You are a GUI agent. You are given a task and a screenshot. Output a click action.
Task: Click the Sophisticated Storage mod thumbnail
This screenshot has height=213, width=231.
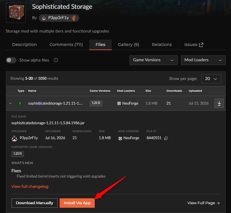[x=16, y=13]
